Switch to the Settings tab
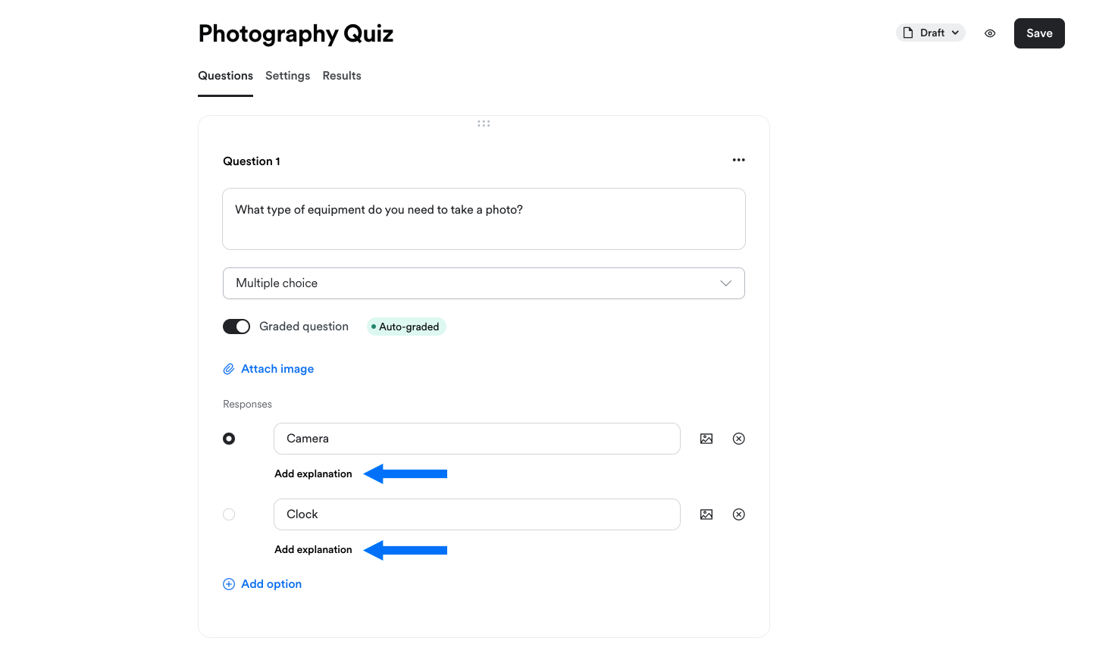This screenshot has height=650, width=1093. point(287,76)
